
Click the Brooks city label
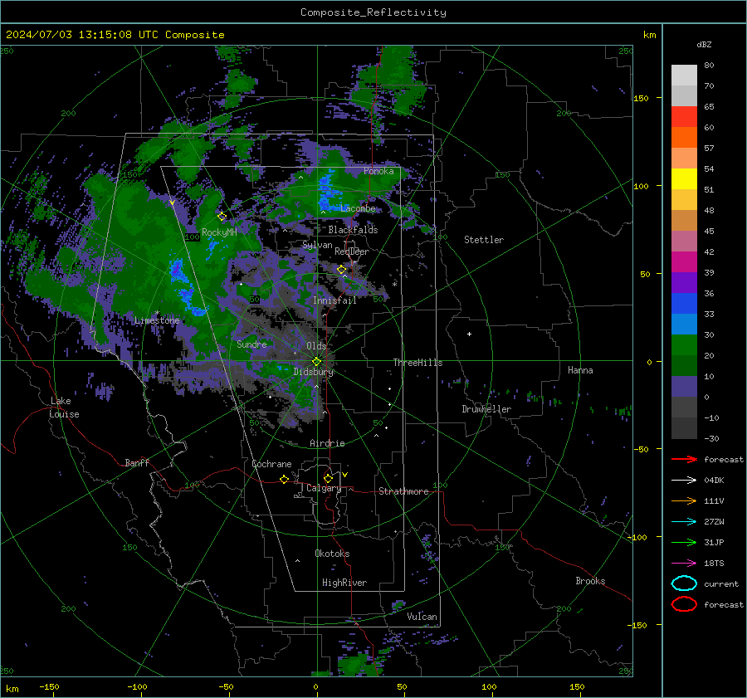[x=590, y=581]
